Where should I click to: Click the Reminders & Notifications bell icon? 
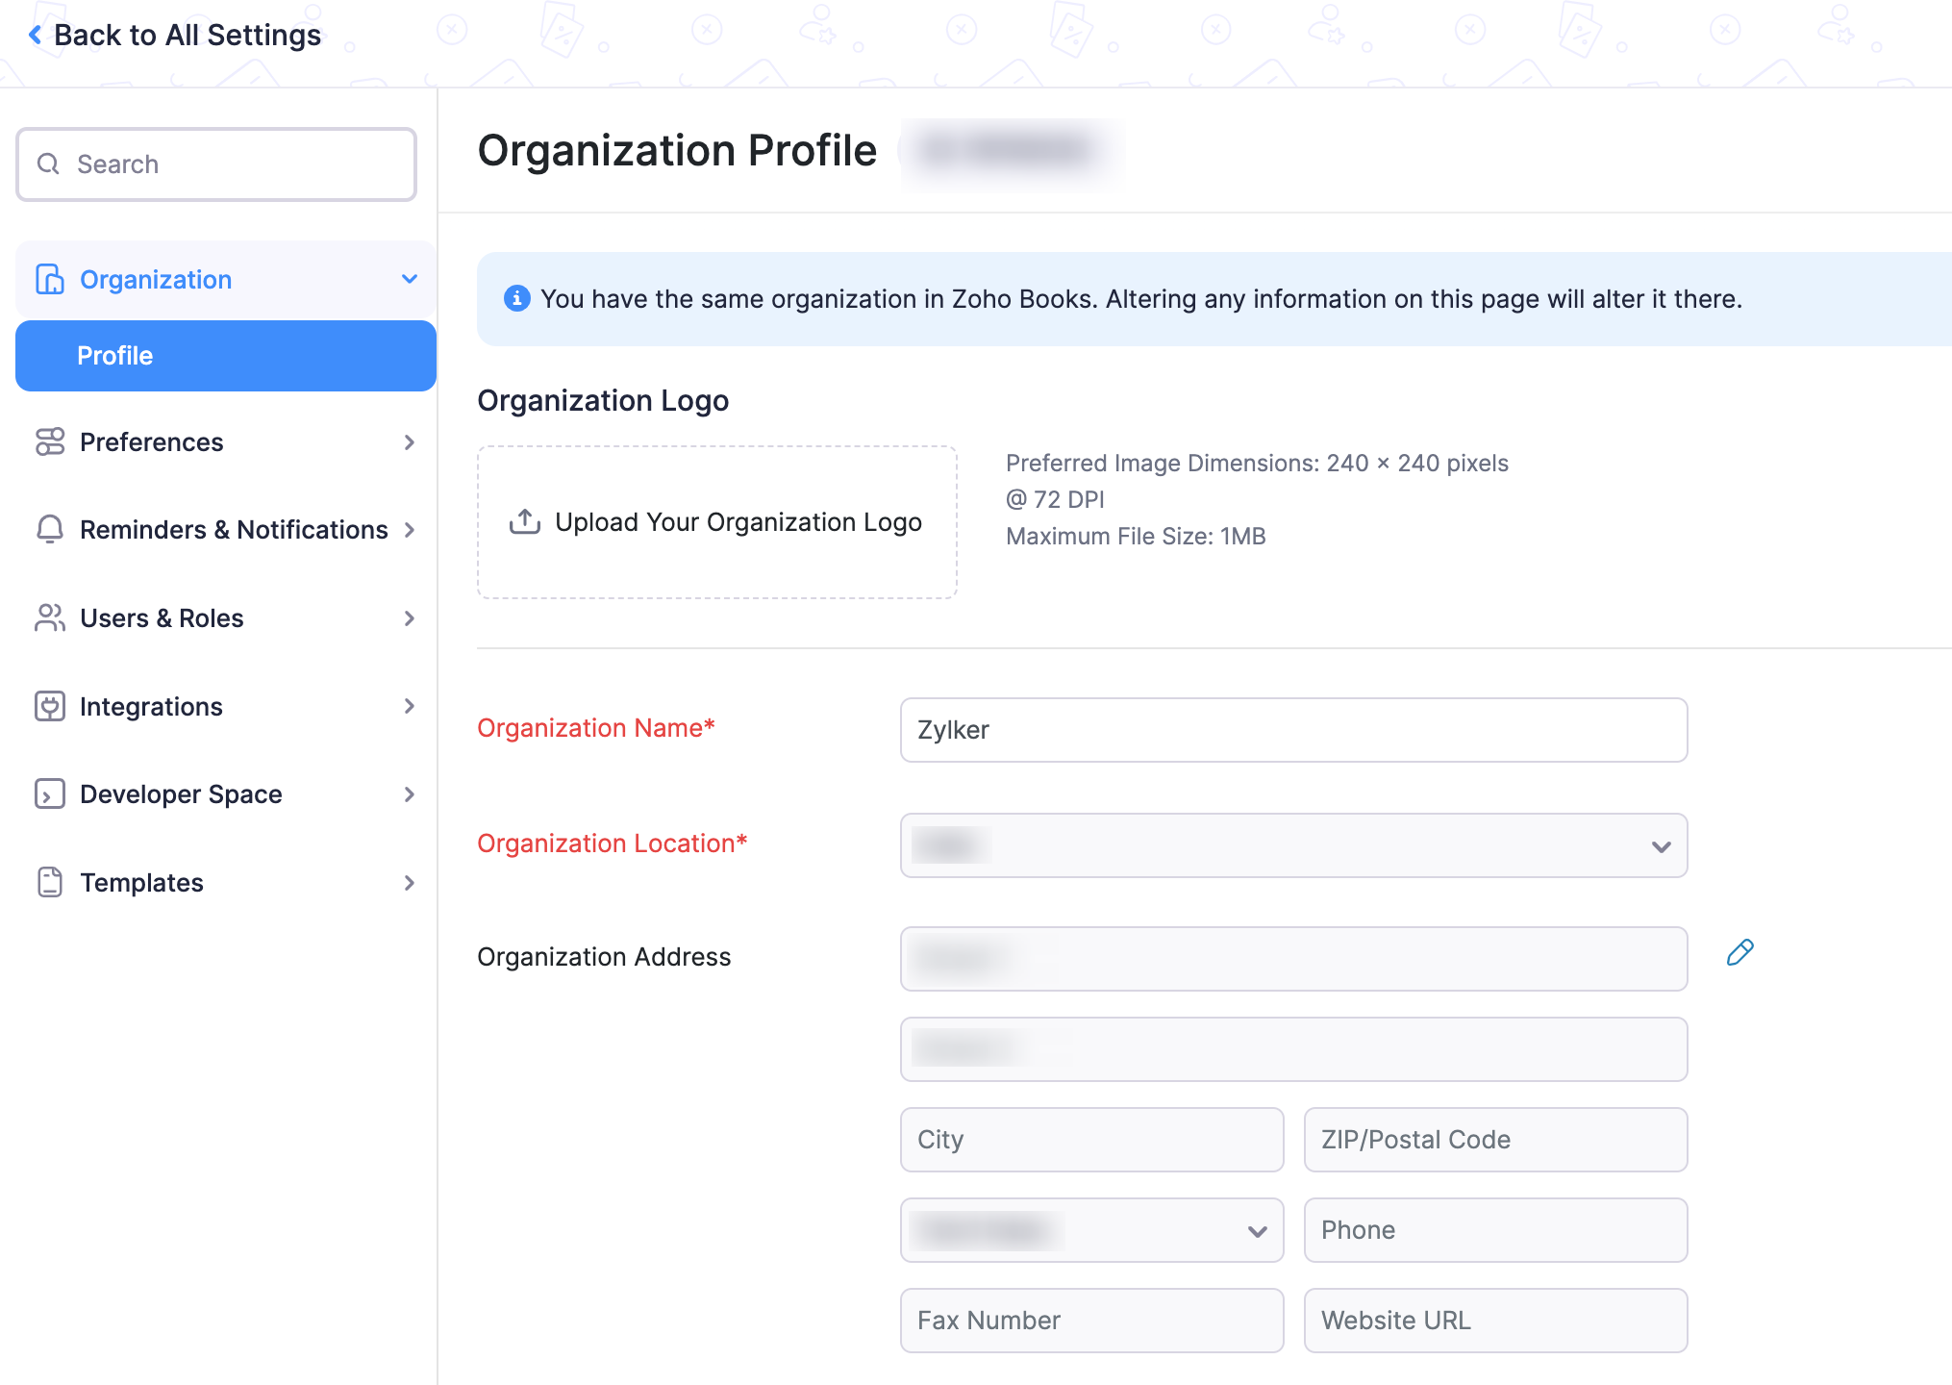[x=49, y=530]
